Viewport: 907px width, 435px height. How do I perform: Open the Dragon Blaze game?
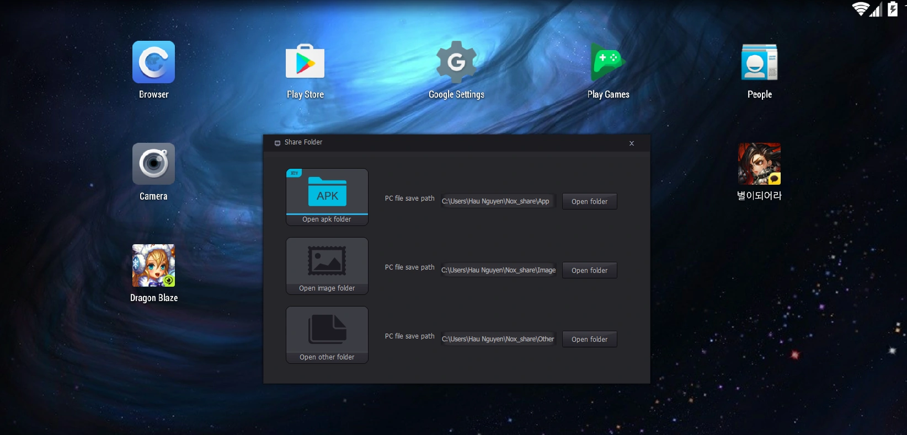click(x=153, y=265)
